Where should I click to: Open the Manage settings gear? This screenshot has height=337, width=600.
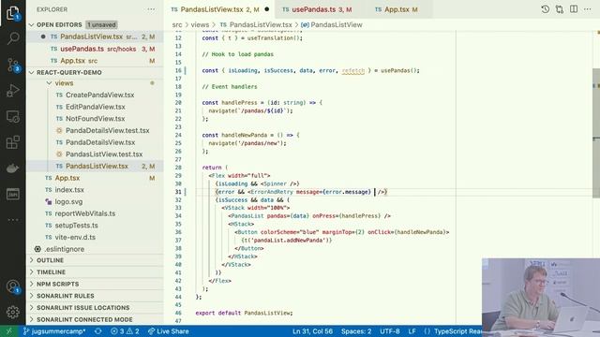pos(13,312)
